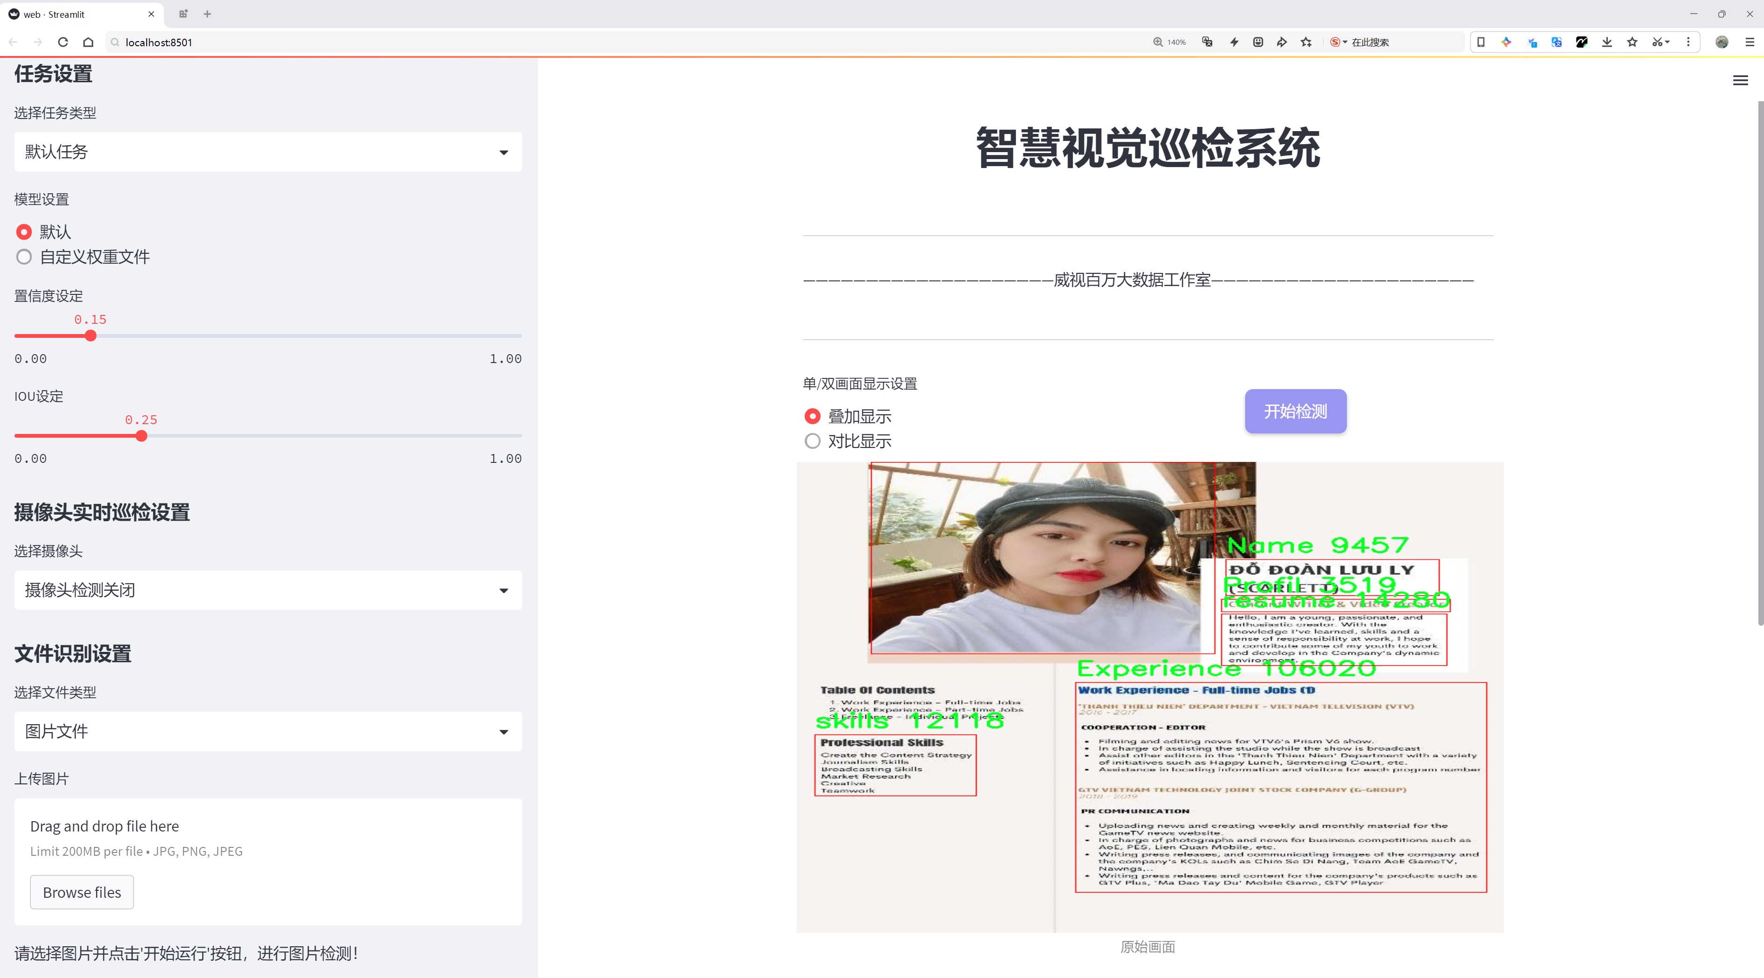Viewport: 1764px width, 978px height.
Task: Open the Streamlit app hamburger menu
Action: pos(1740,81)
